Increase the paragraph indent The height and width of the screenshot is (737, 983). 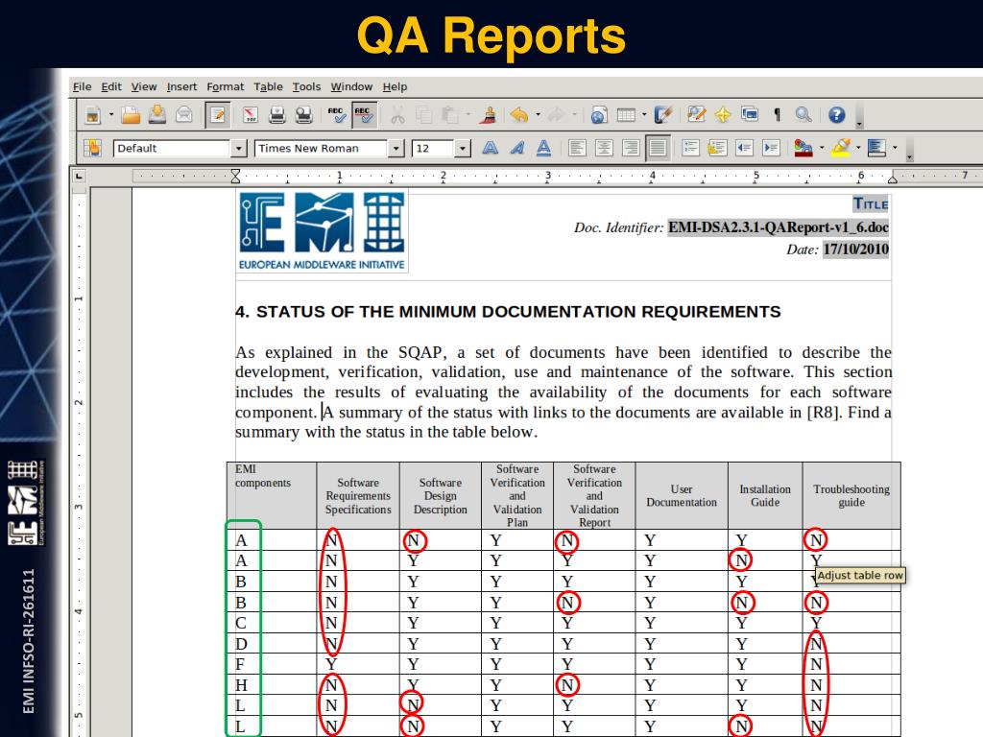point(771,149)
